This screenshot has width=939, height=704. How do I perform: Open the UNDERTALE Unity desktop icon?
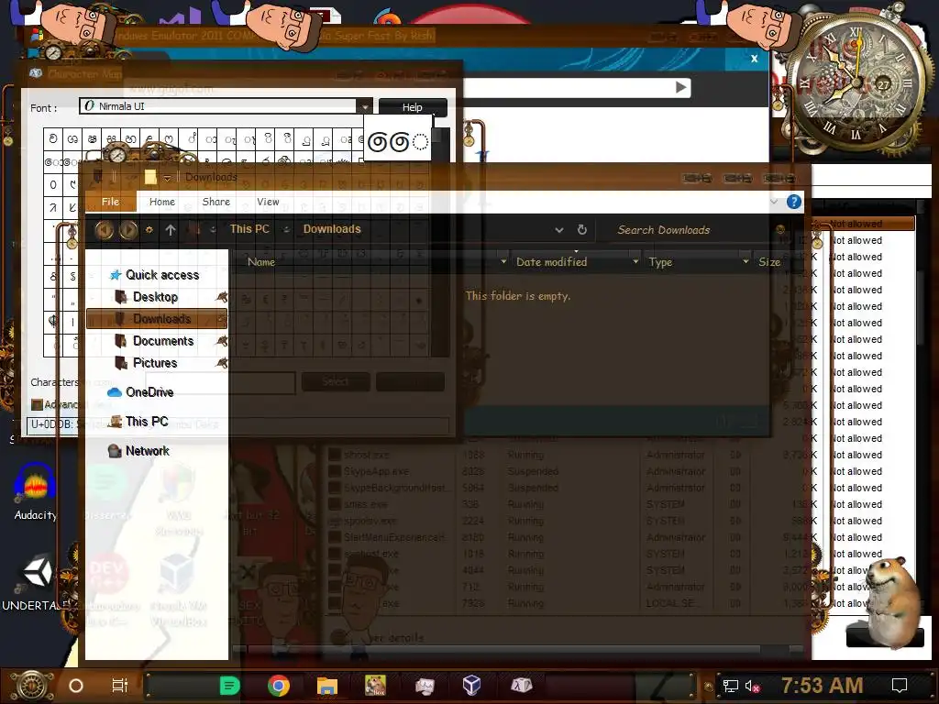pos(37,583)
